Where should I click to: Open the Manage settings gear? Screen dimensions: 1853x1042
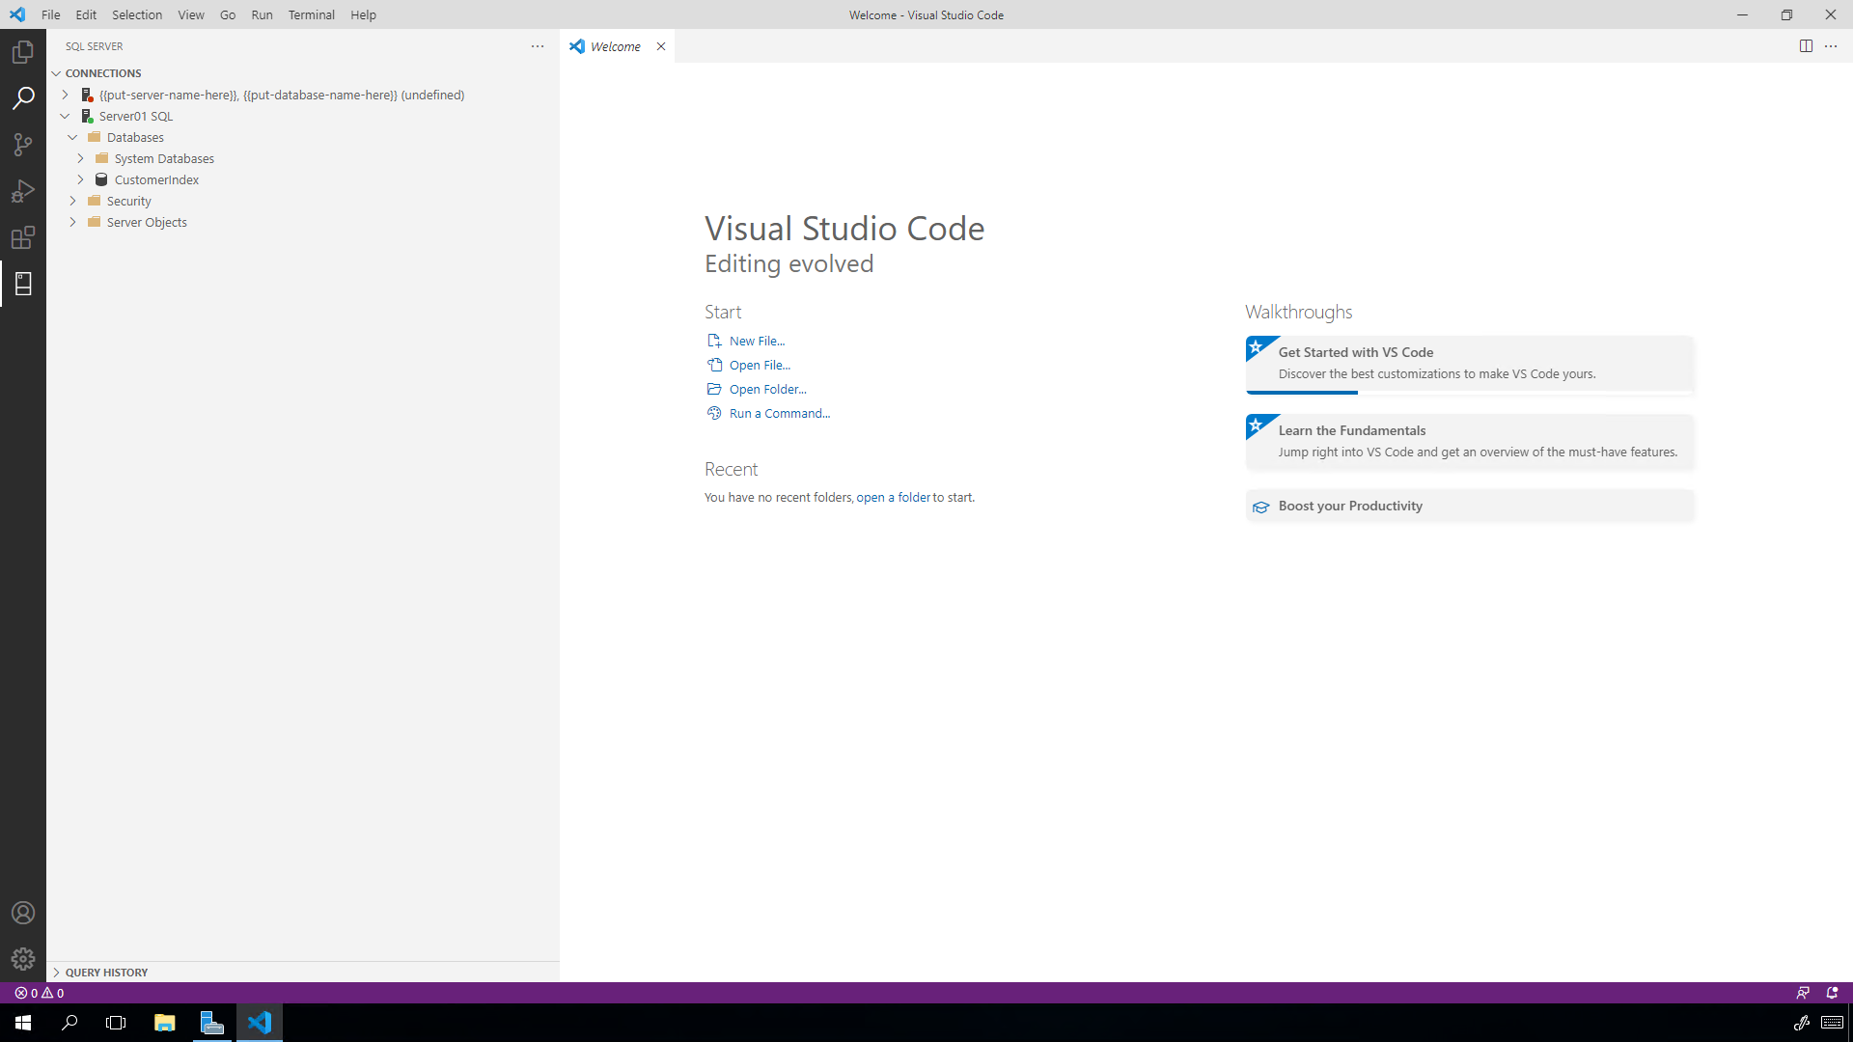click(x=23, y=958)
